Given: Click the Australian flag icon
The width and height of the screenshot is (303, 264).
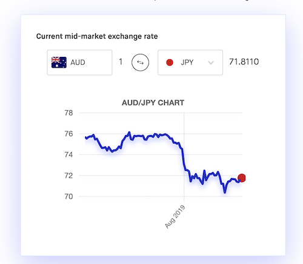Looking at the screenshot, I should 59,62.
